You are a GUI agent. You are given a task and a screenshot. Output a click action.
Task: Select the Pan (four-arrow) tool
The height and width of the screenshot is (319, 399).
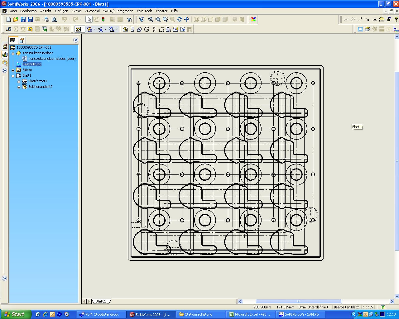click(187, 19)
